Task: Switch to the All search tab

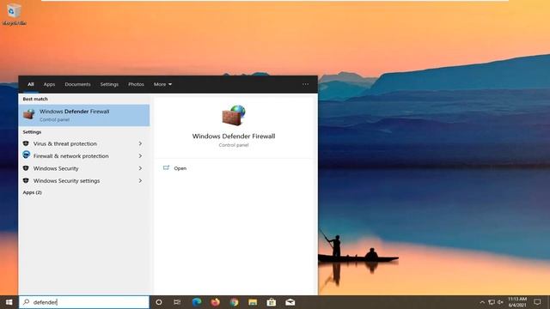Action: (31, 84)
